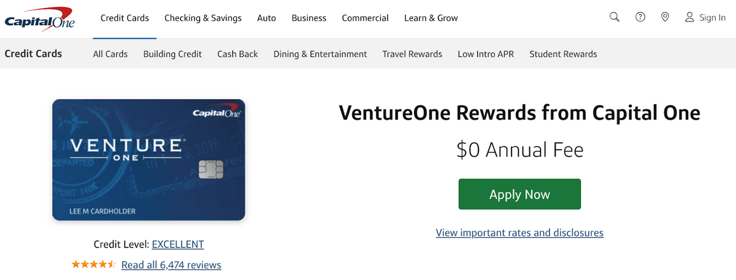Screen dimensions: 736x280
Task: Open the Business menu
Action: (309, 18)
